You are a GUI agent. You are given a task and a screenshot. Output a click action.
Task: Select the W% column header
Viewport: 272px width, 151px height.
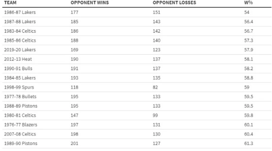click(x=248, y=3)
